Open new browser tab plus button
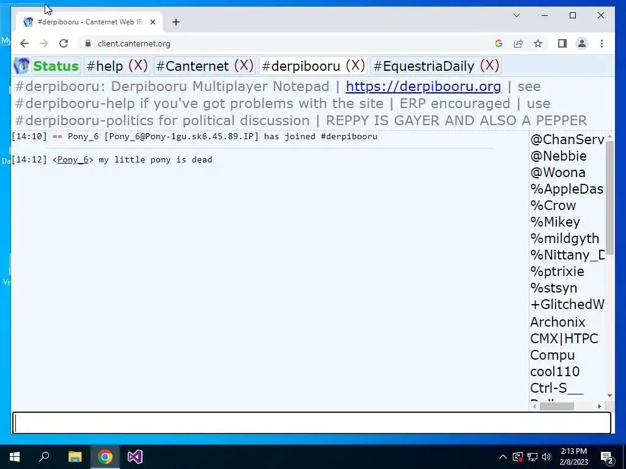 pyautogui.click(x=175, y=22)
